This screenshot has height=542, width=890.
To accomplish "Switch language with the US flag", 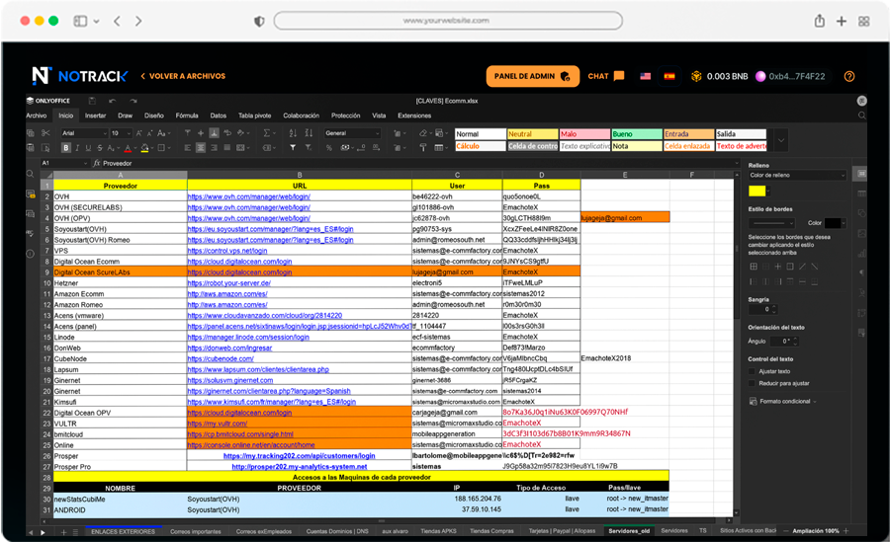I will point(646,76).
